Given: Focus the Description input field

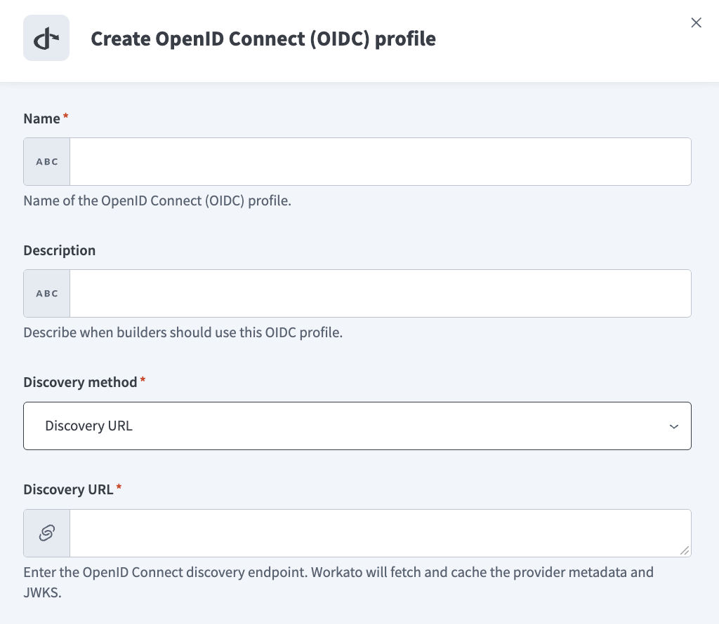Looking at the screenshot, I should point(380,294).
